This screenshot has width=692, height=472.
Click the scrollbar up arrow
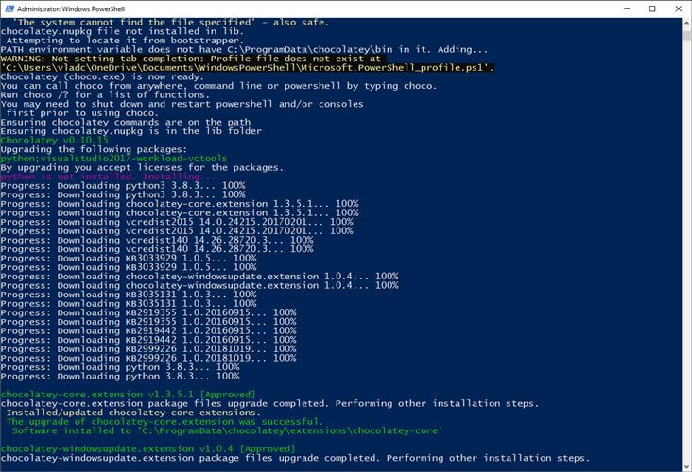coord(686,23)
